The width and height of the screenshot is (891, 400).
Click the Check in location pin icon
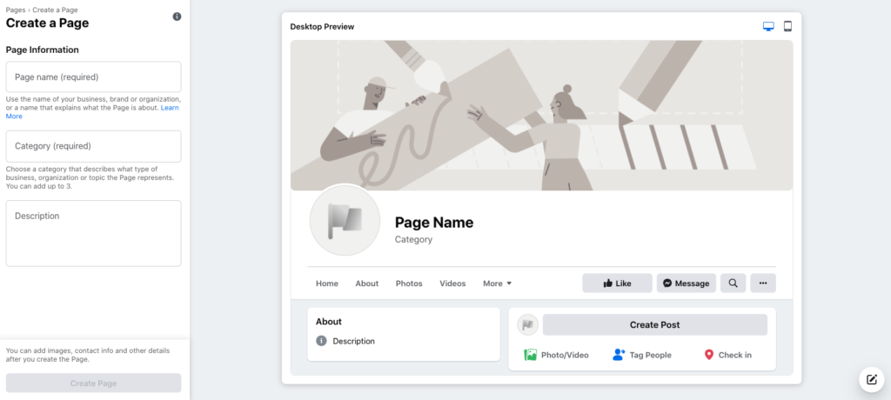[x=708, y=355]
